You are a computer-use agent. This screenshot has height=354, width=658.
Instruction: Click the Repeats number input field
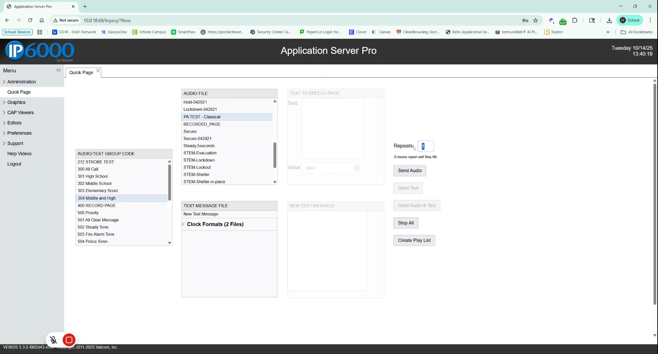tap(426, 146)
